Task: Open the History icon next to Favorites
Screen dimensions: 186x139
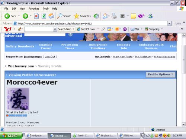Action: [96, 16]
